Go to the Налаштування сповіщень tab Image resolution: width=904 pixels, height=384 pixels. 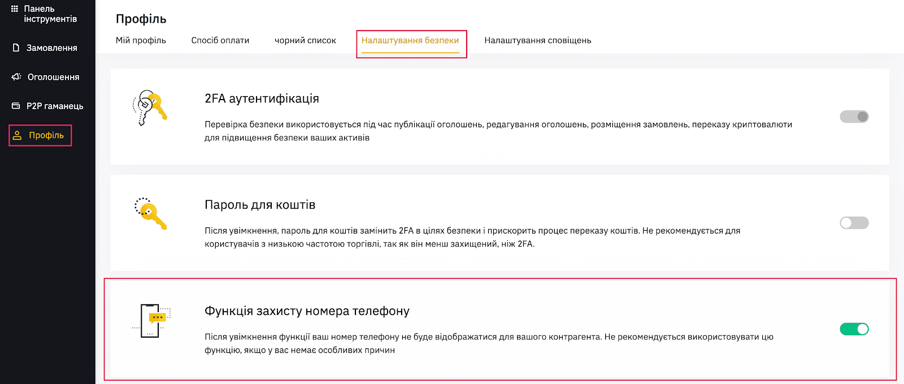[x=538, y=40]
